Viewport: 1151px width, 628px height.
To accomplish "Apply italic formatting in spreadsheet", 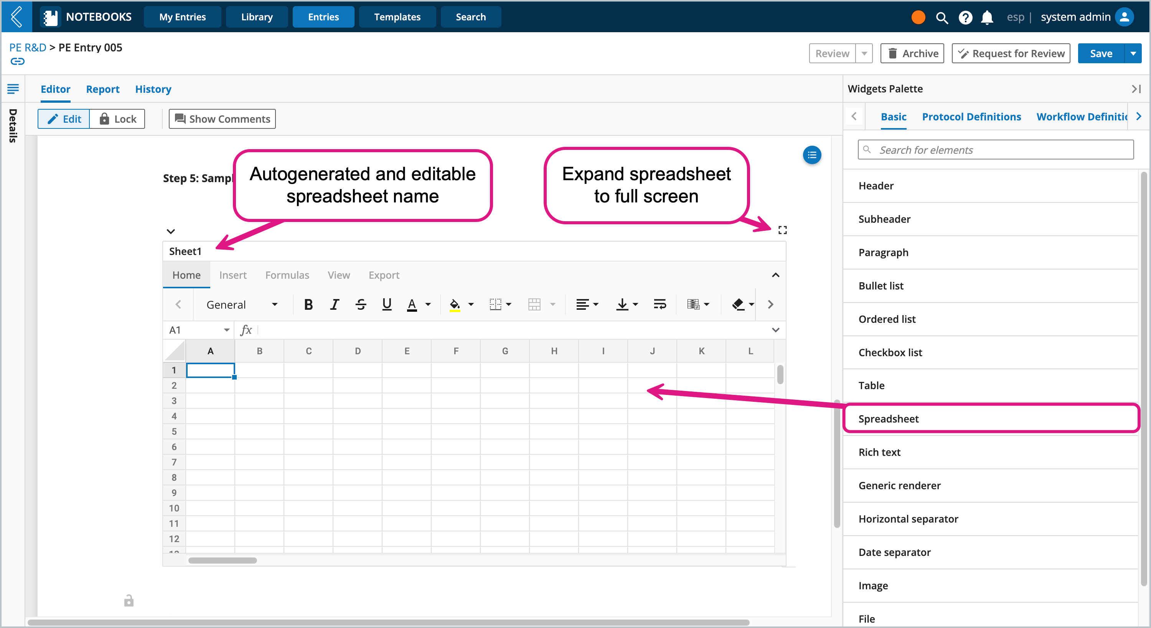I will click(334, 305).
